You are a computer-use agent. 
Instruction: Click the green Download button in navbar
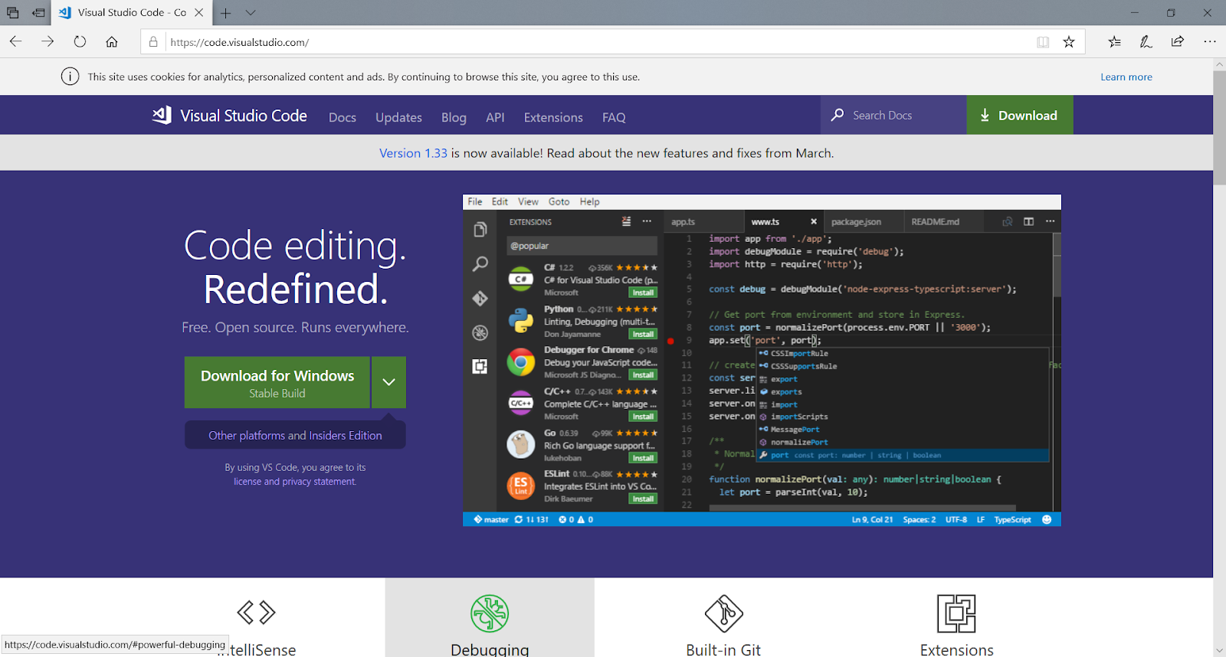[x=1020, y=115]
